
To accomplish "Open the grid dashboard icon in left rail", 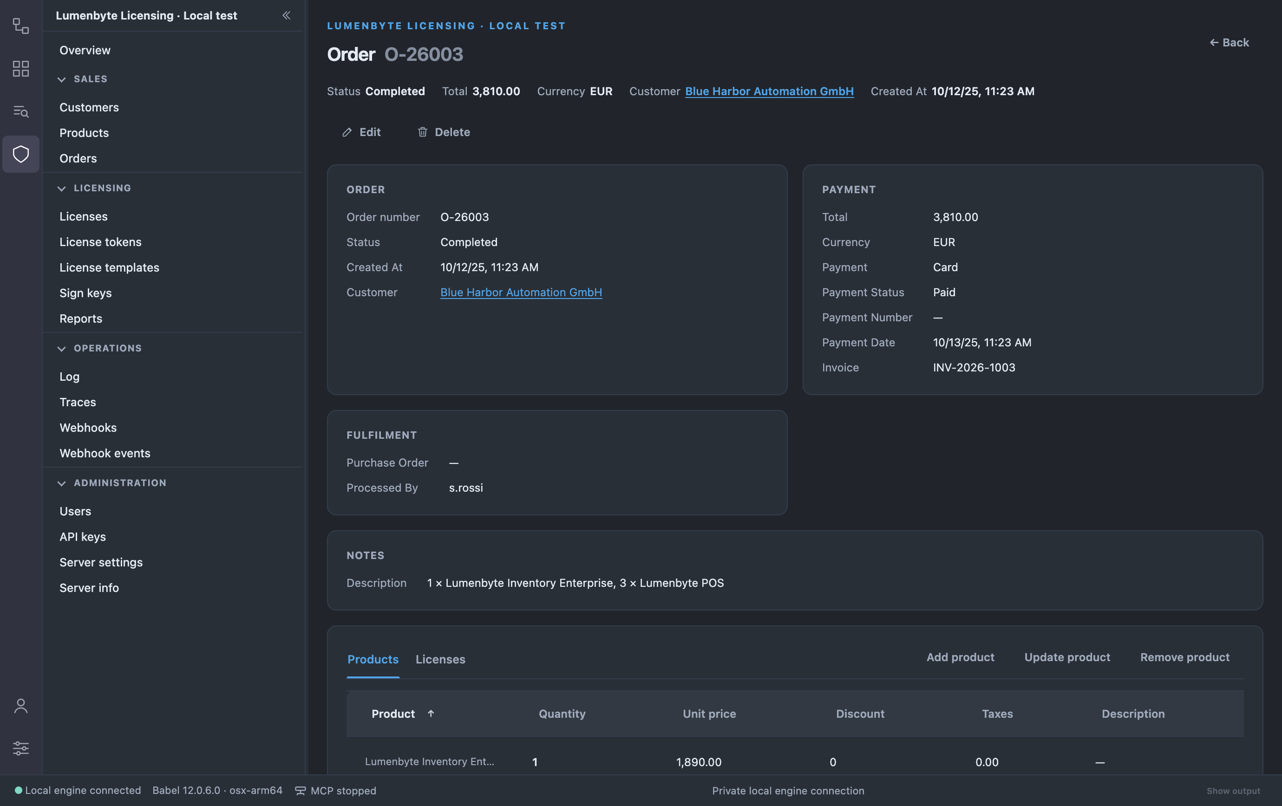I will click(x=21, y=69).
